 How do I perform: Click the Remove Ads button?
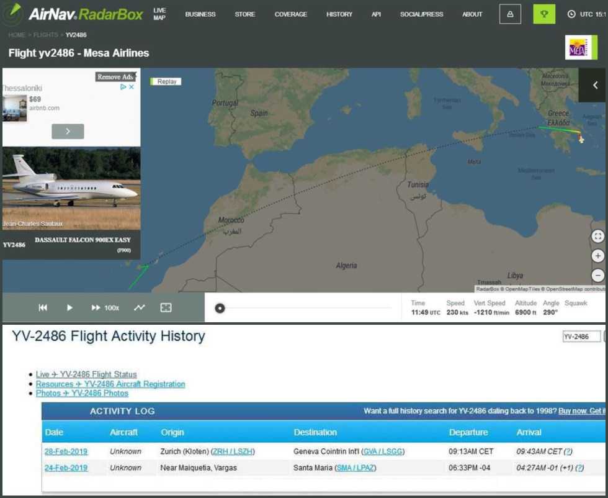pos(115,77)
